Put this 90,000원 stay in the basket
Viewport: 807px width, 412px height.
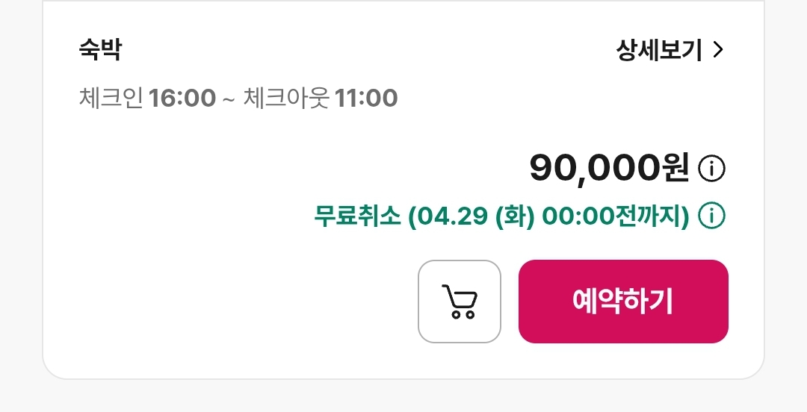coord(459,302)
